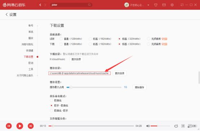Select 试听 较高 192kbit/s quality
The height and width of the screenshot is (131, 200).
[x=90, y=39]
